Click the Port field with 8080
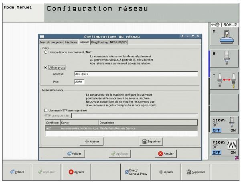This screenshot has height=182, width=241. pyautogui.click(x=79, y=82)
